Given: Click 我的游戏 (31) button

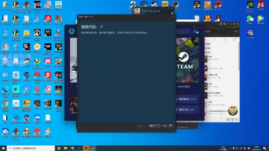Looking at the screenshot, I should click(188, 99).
